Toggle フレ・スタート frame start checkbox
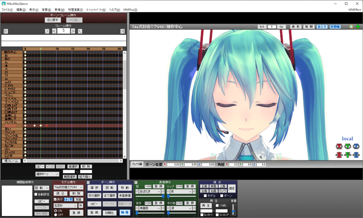Viewport: 363px width, 218px height. [x=202, y=215]
